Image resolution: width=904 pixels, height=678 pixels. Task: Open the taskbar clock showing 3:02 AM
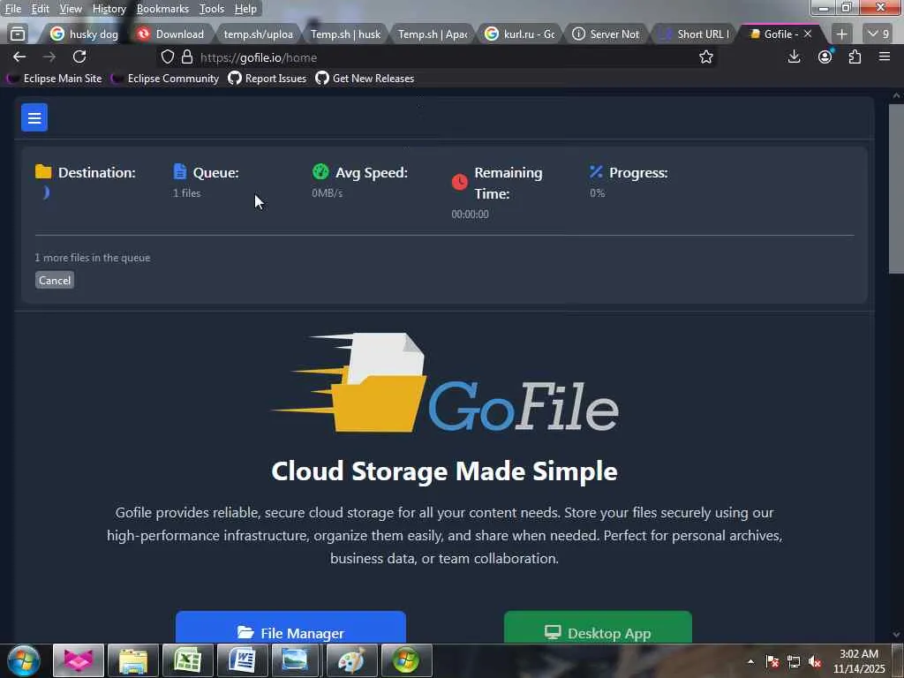tap(859, 661)
